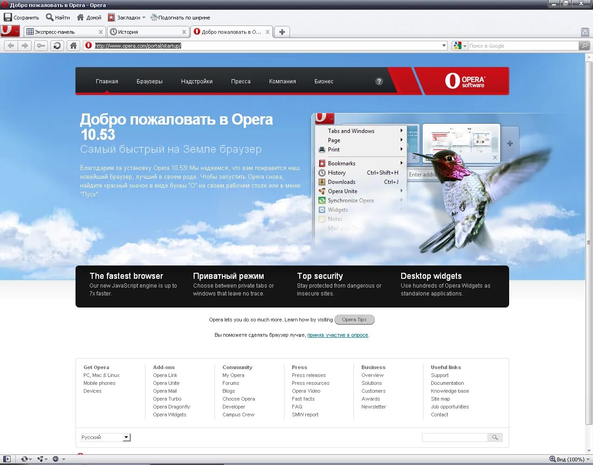Viewport: 593px width, 465px height.
Task: Open the Бизнес nav item
Action: [324, 81]
